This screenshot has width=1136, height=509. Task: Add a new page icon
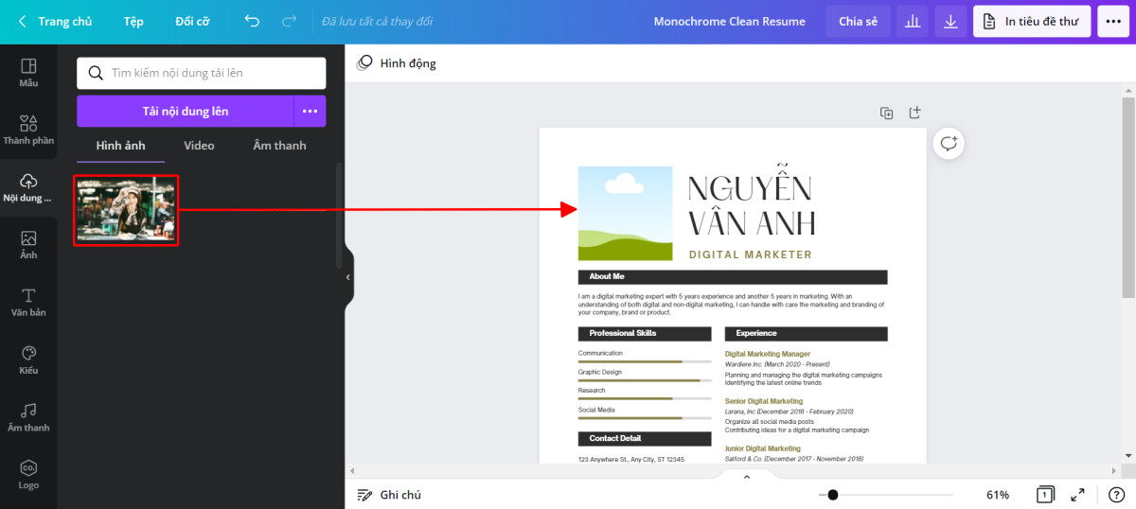[x=914, y=113]
